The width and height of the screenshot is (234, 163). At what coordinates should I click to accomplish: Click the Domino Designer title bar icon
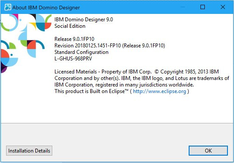7,7
